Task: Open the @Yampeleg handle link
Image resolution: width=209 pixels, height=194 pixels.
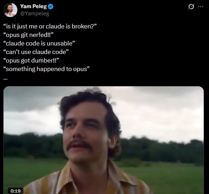Action: [x=35, y=14]
